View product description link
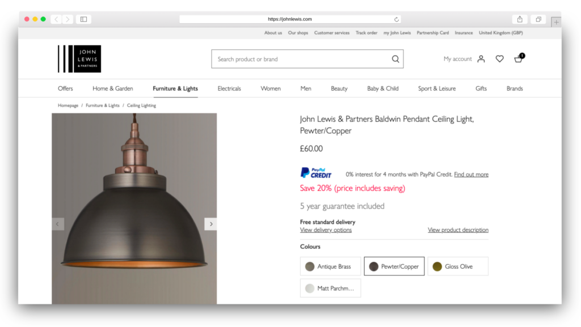 [x=458, y=230]
